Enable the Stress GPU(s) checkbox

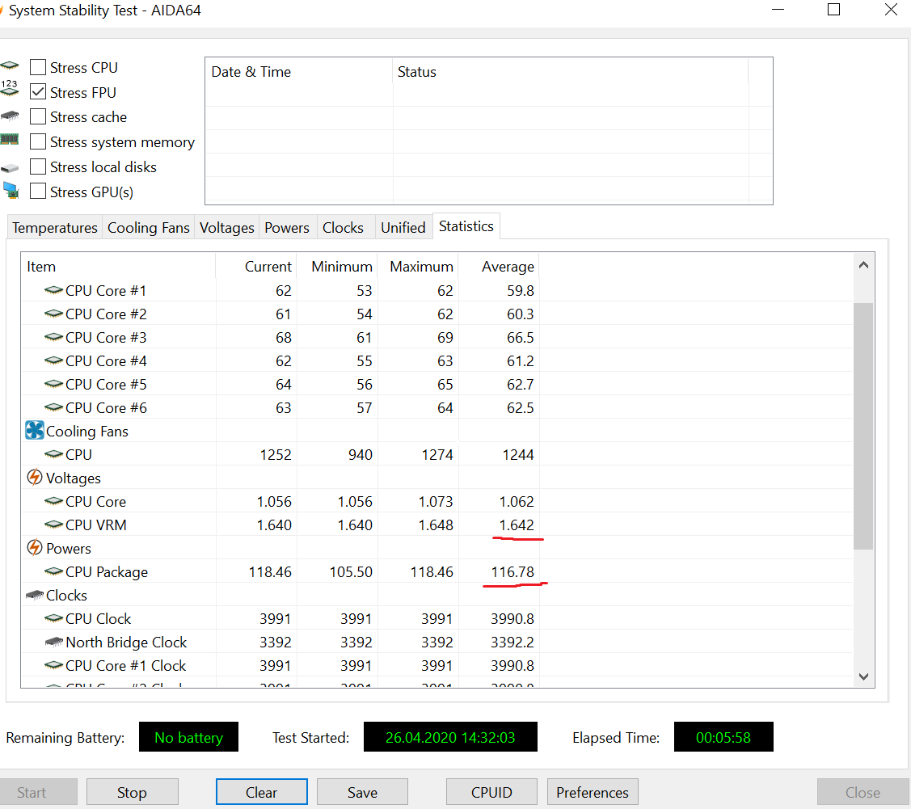[38, 192]
